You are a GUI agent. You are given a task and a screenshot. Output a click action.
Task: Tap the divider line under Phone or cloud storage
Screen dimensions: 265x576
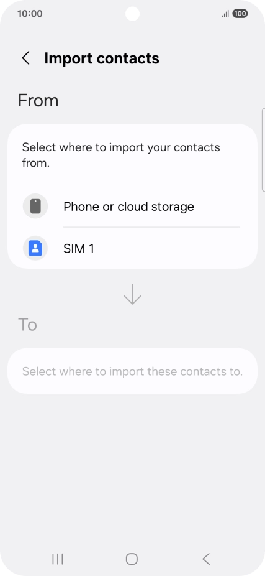(x=151, y=227)
